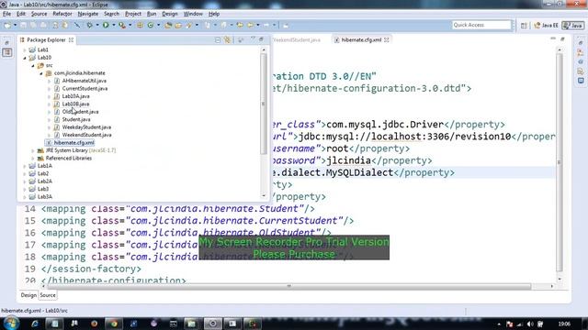
Task: Click the New Java Package icon
Action: tap(140, 25)
